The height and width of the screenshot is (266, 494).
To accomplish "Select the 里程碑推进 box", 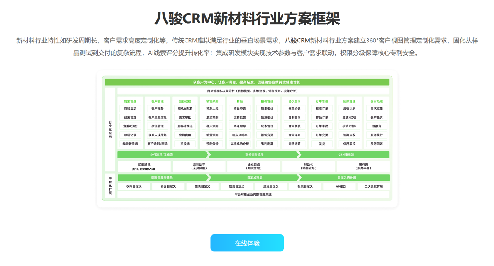I will coord(185,126).
